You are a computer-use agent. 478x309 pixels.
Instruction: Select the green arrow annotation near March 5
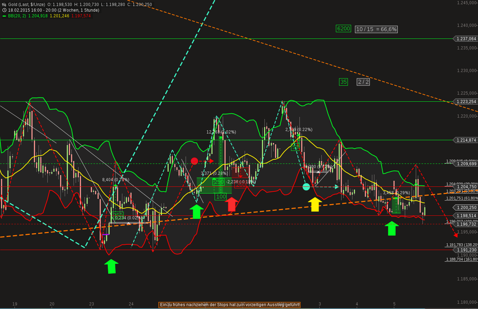pyautogui.click(x=392, y=229)
